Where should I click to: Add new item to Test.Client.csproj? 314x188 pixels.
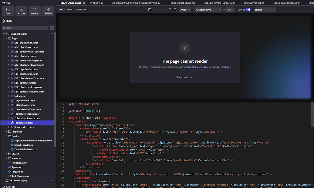pyautogui.click(x=52, y=34)
